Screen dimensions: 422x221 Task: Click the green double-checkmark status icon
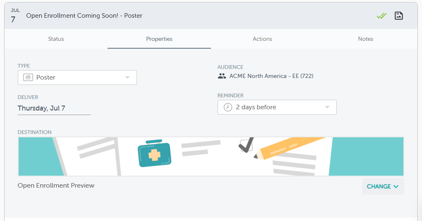[381, 16]
